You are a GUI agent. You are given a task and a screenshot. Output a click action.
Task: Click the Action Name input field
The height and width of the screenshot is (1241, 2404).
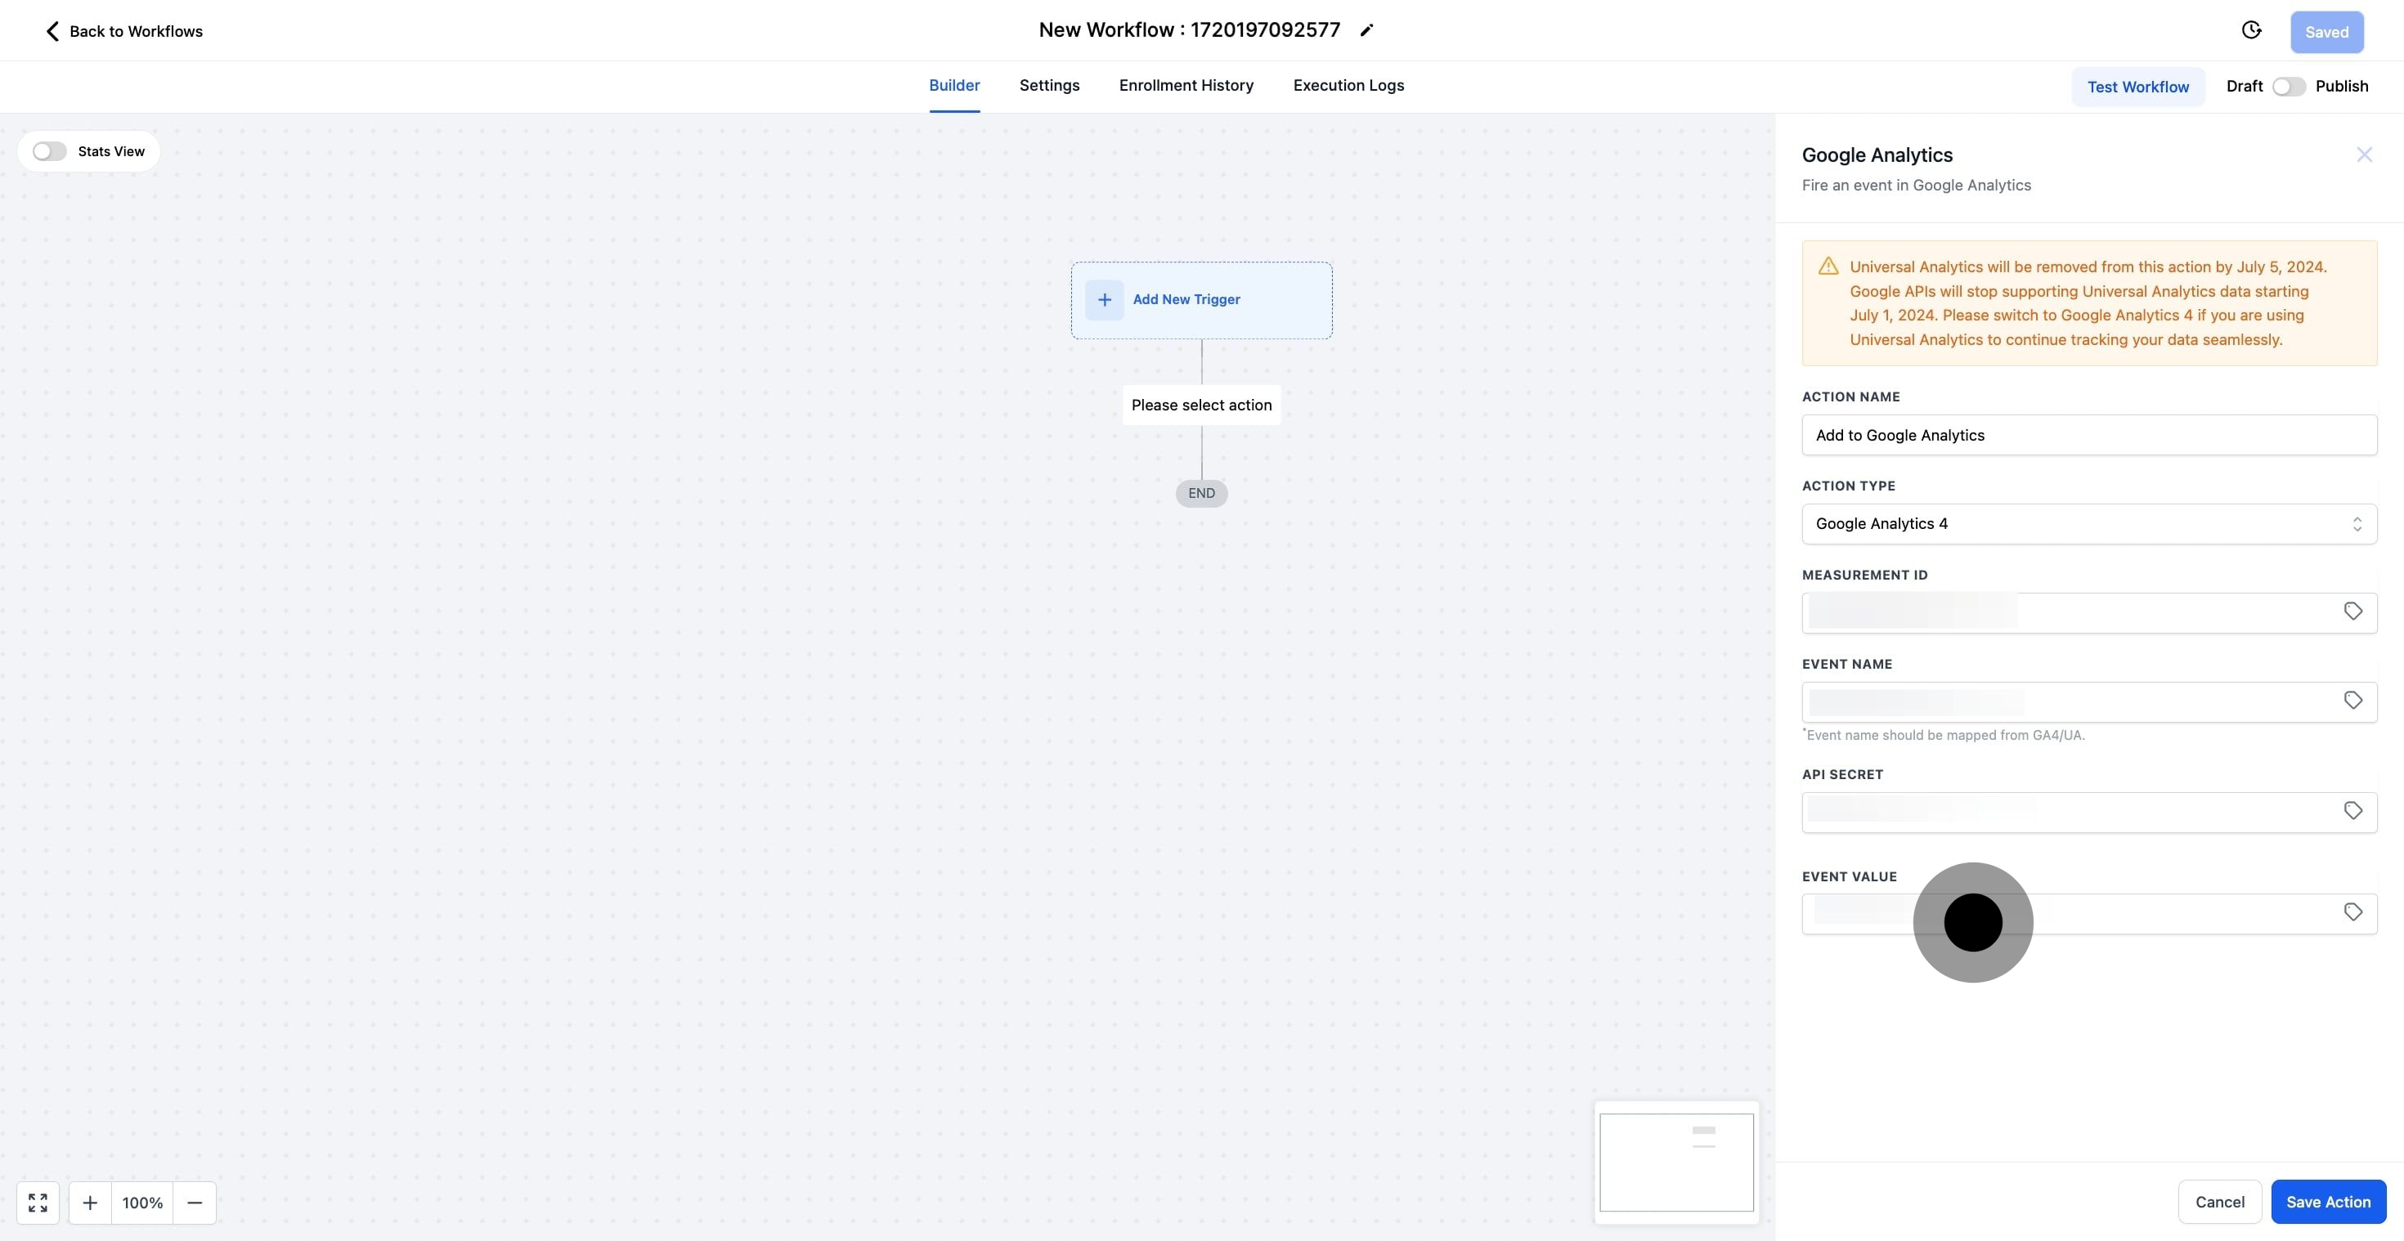coord(2088,435)
